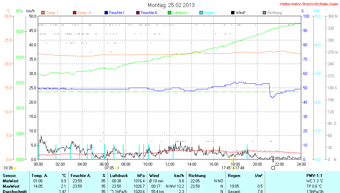Click the Luftdruck legend label
Screen dimensions: 340x193
[x=180, y=13]
